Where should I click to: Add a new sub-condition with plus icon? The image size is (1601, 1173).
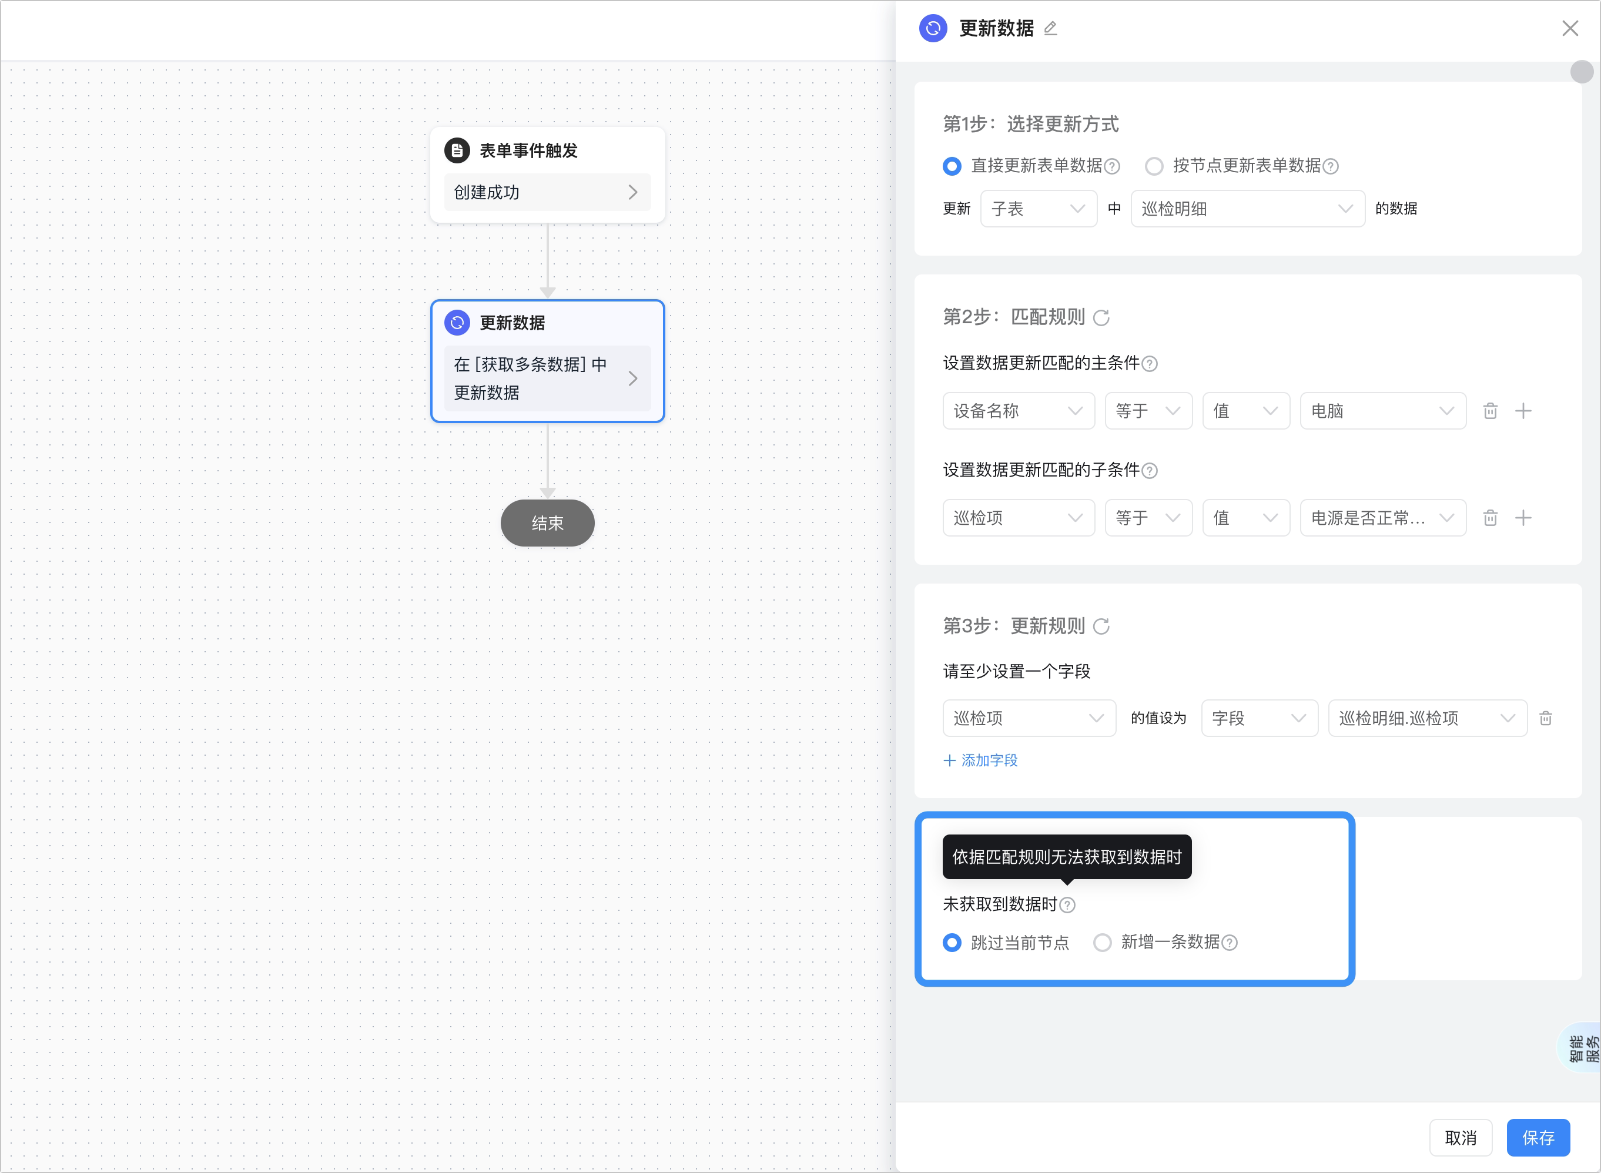tap(1523, 518)
